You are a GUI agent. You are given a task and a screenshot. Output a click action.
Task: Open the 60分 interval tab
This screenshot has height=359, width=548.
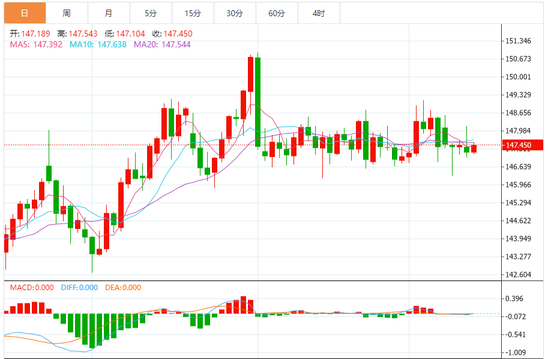click(x=277, y=13)
